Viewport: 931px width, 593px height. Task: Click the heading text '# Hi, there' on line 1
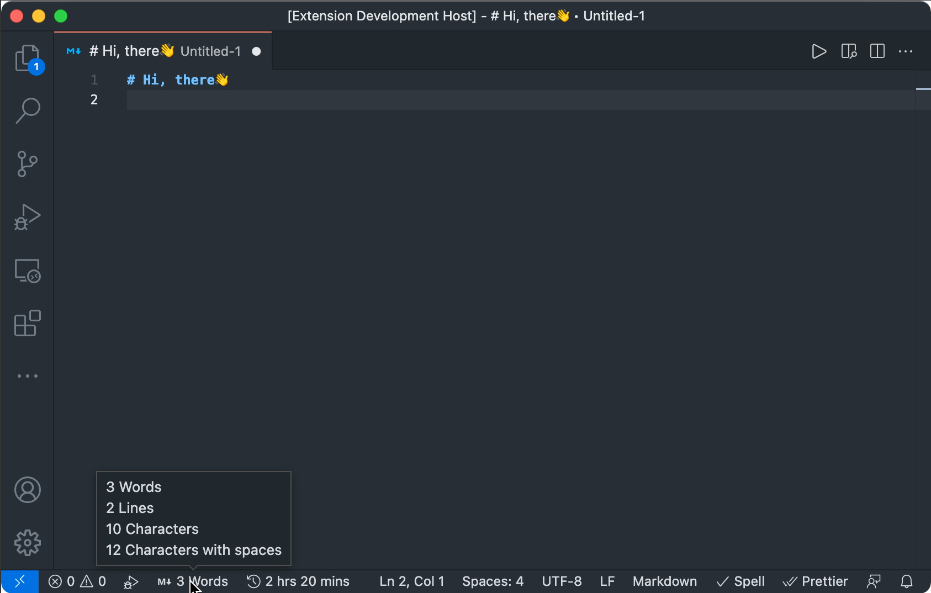177,80
